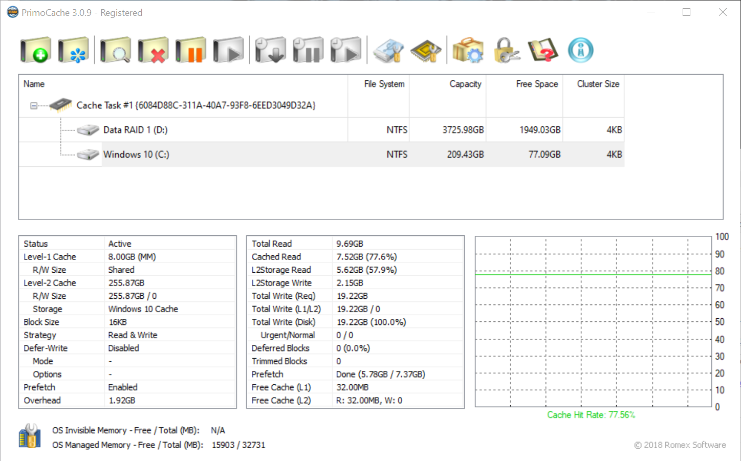Collapse Cache Task #1 tree node
The height and width of the screenshot is (461, 741).
tap(34, 106)
